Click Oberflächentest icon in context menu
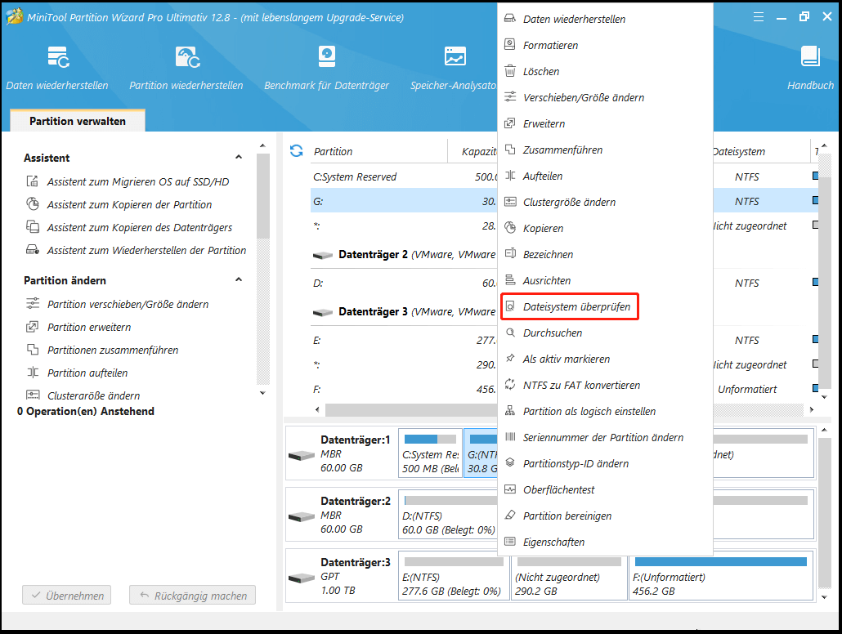The height and width of the screenshot is (634, 842). point(510,489)
